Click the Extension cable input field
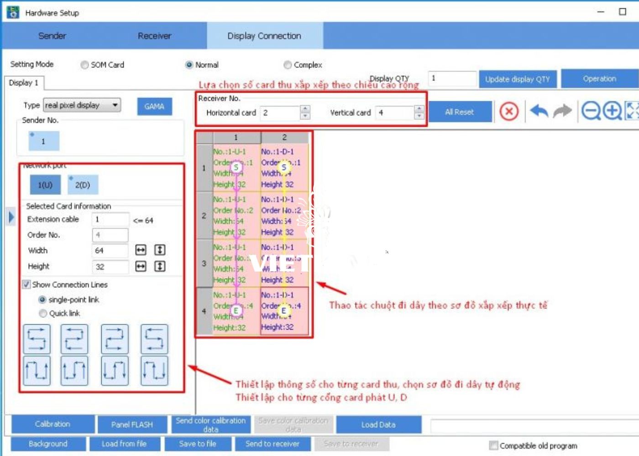The width and height of the screenshot is (639, 456). pyautogui.click(x=110, y=219)
